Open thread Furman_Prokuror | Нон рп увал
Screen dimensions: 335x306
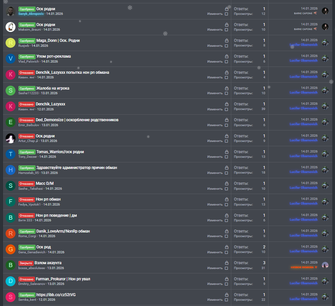63,279
